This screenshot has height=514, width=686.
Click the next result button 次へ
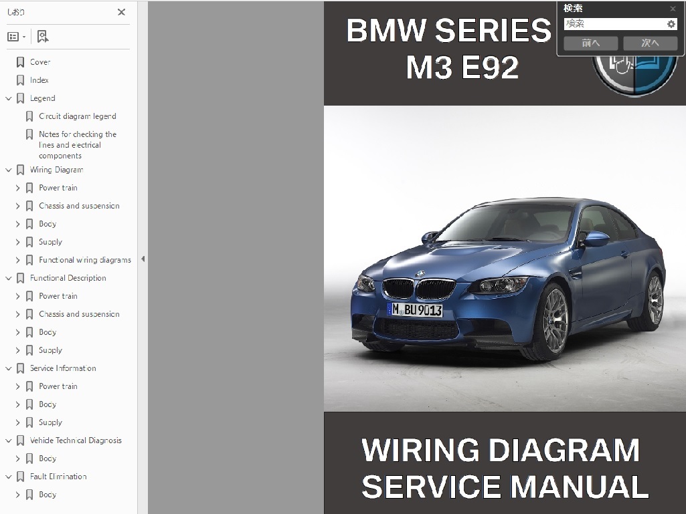(650, 43)
